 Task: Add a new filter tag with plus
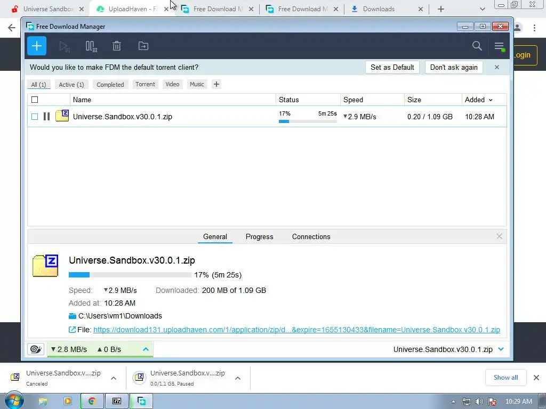click(216, 84)
